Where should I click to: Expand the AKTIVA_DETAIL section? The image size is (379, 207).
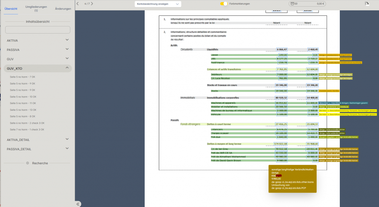click(x=67, y=140)
